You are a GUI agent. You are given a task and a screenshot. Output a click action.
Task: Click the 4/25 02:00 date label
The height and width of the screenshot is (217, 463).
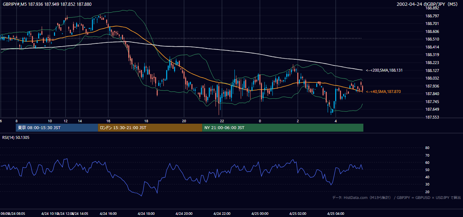pyautogui.click(x=298, y=214)
